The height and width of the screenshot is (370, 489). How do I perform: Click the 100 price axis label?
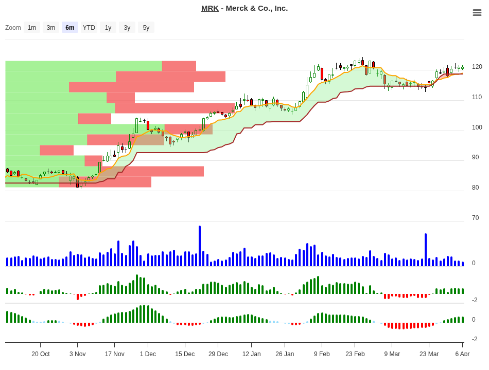[477, 127]
